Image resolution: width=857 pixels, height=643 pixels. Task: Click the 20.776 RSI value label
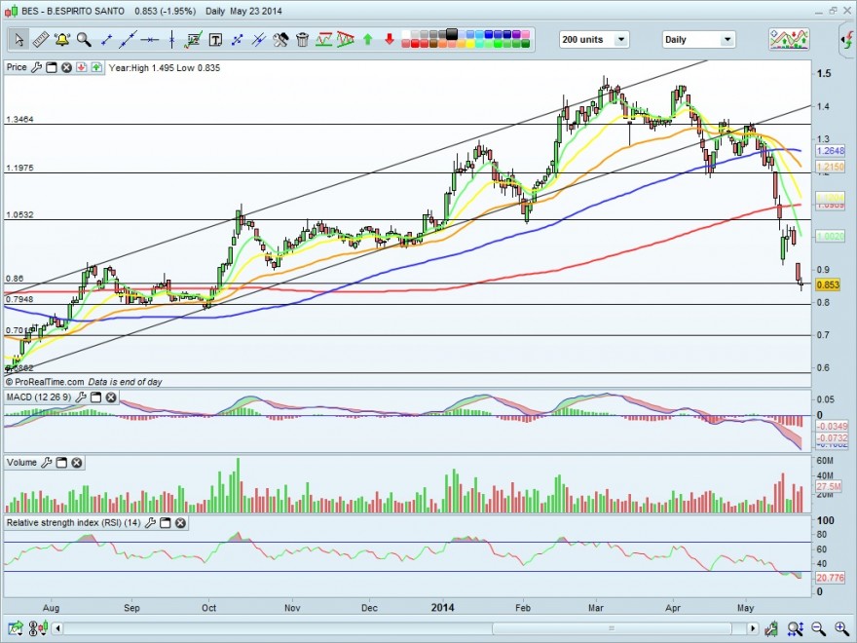pyautogui.click(x=830, y=578)
